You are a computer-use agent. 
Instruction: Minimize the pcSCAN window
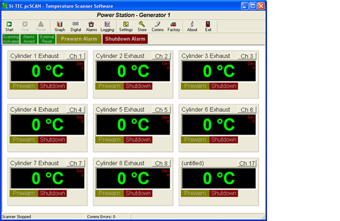(x=245, y=6)
